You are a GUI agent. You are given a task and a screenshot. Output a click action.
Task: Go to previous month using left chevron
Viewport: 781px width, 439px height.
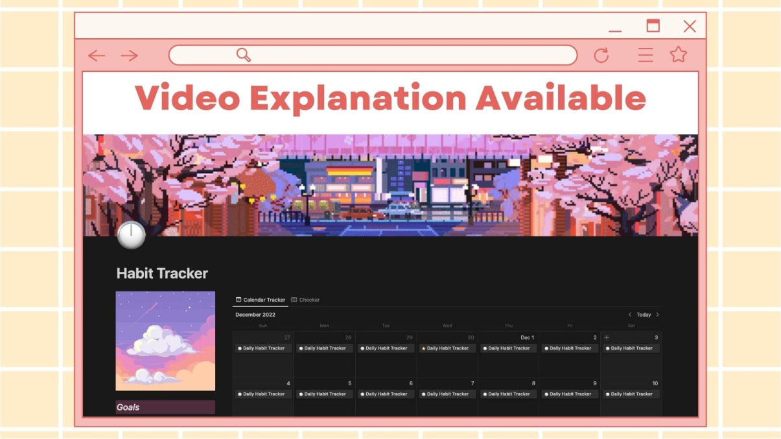(x=629, y=315)
